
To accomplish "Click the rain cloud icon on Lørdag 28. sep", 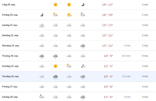I will tap(83, 97).
